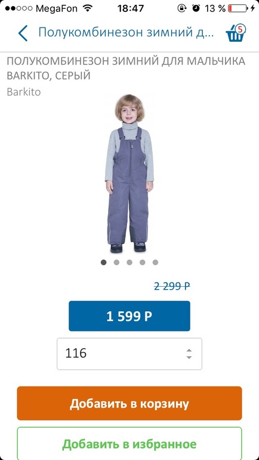Tap the blue 1 599 Р price button
The image size is (259, 460).
coord(129,316)
